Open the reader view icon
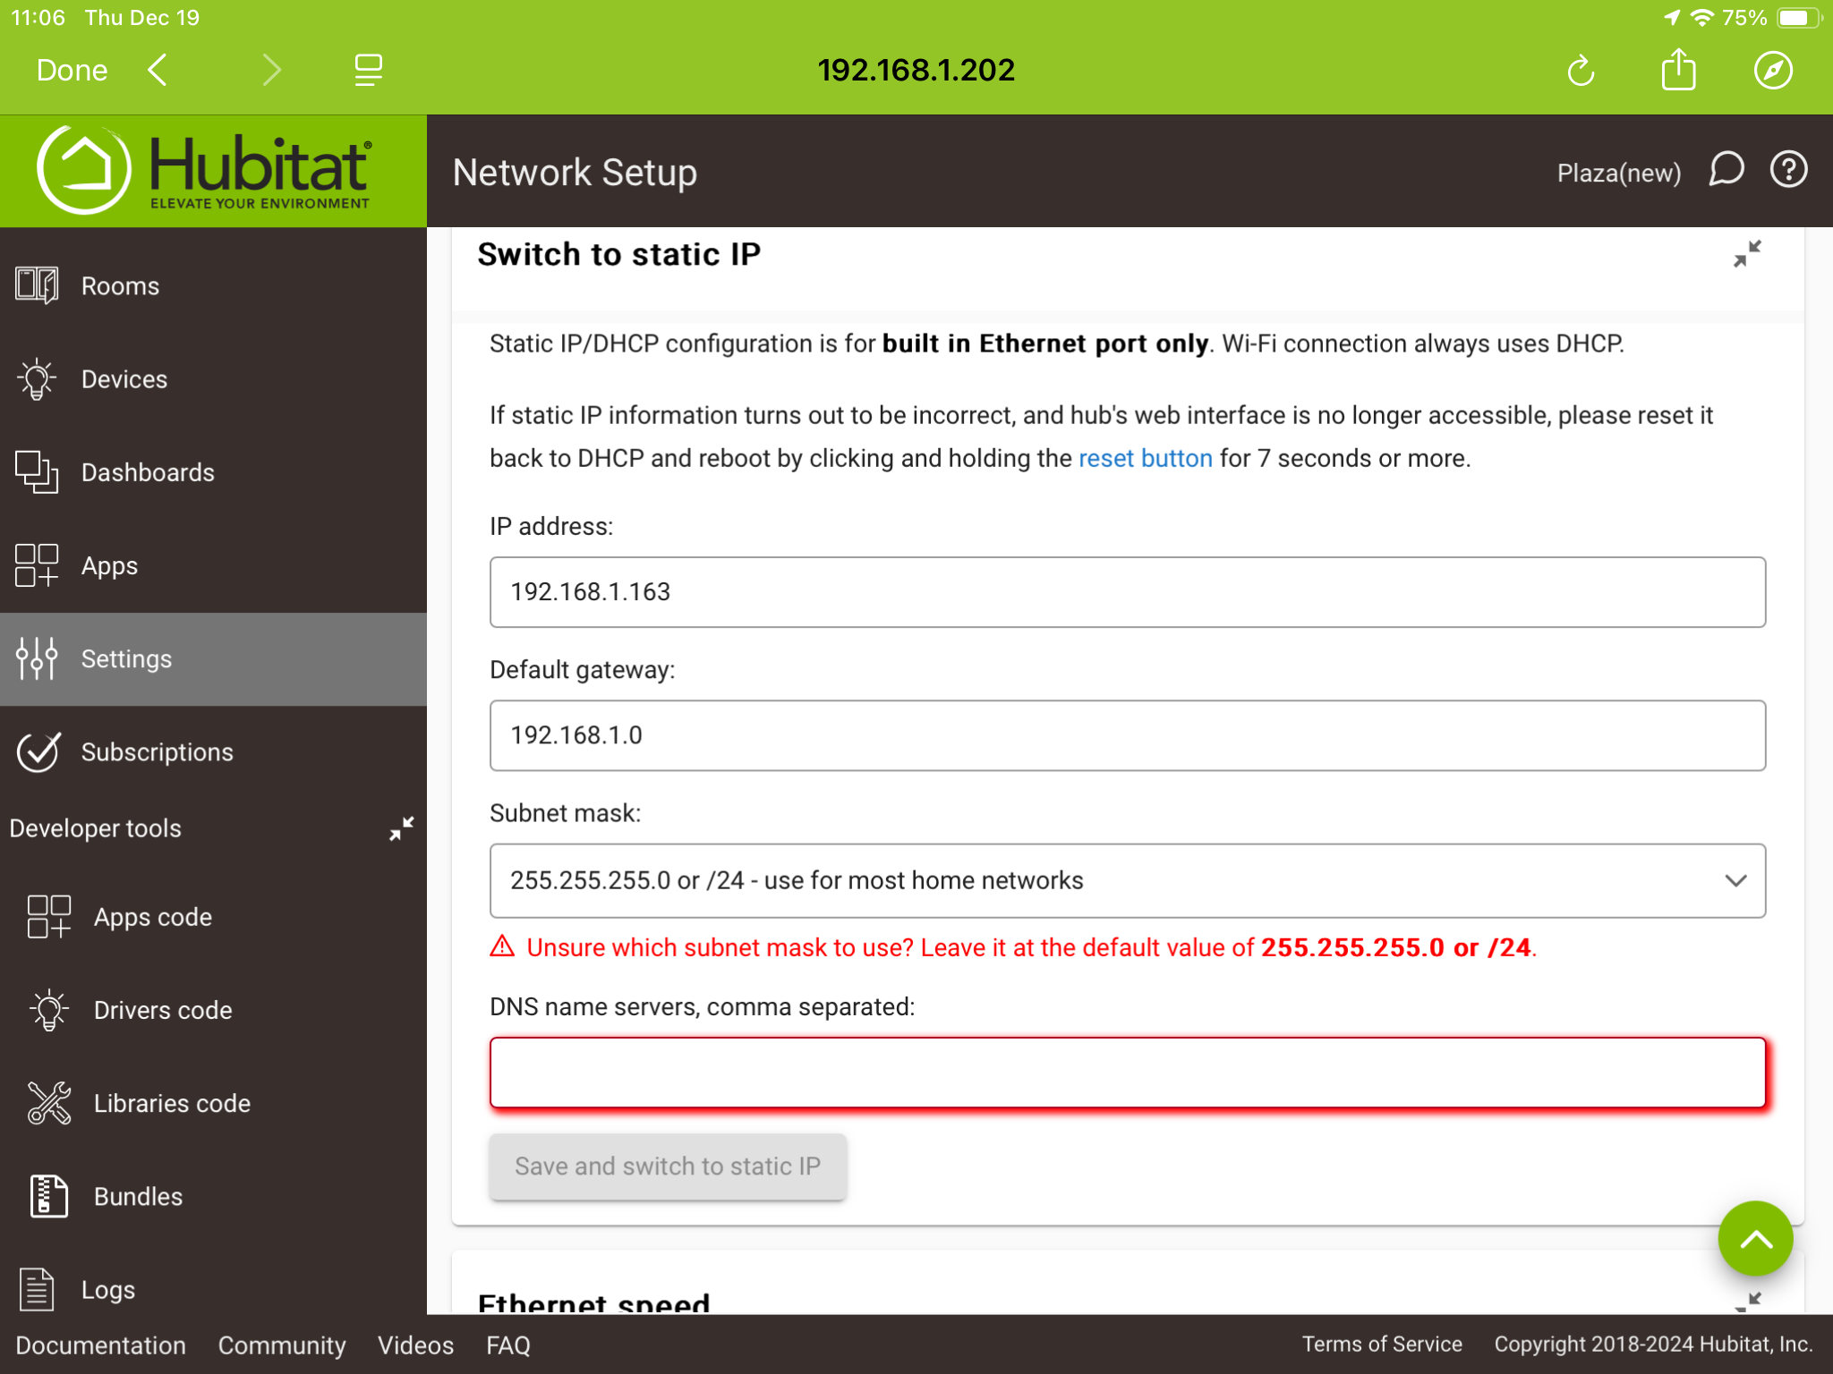Screen dimensions: 1833x1374 tap(368, 70)
